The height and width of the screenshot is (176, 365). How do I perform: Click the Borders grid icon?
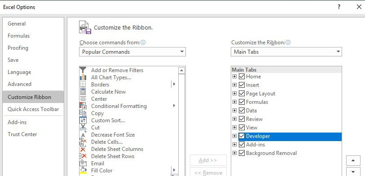[x=83, y=85]
